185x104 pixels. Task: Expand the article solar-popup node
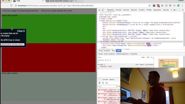[x=101, y=44]
